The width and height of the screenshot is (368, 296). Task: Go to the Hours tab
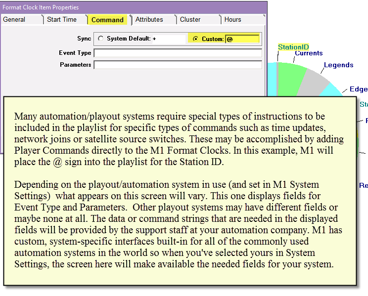(x=233, y=19)
